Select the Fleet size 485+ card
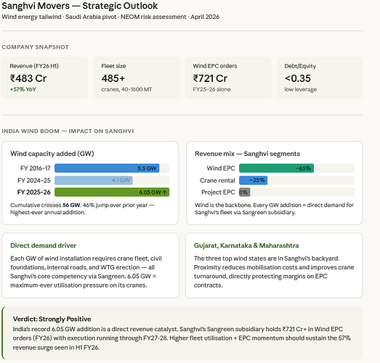The height and width of the screenshot is (363, 380). [x=137, y=78]
